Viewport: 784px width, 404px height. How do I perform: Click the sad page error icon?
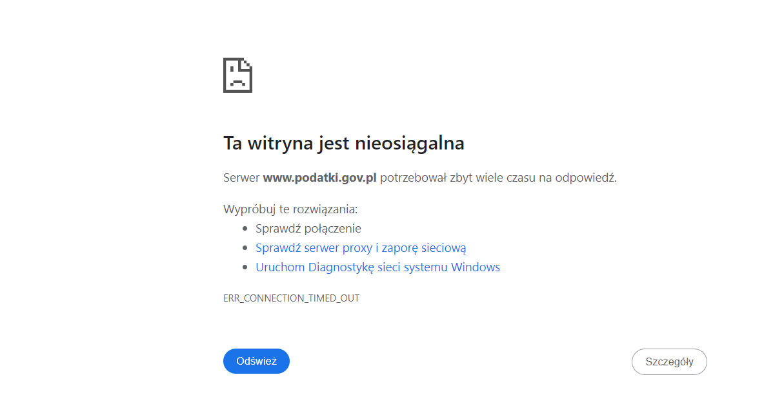237,75
